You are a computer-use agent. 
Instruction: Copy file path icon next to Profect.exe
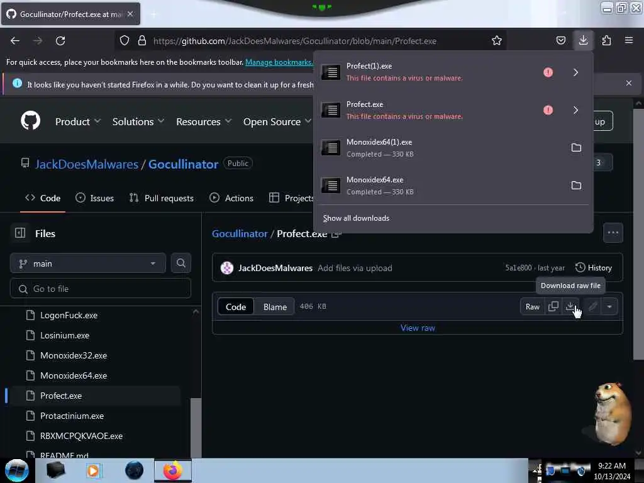tap(336, 234)
